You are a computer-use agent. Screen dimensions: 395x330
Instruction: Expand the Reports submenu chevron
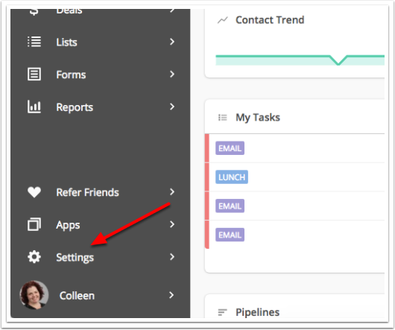click(172, 107)
